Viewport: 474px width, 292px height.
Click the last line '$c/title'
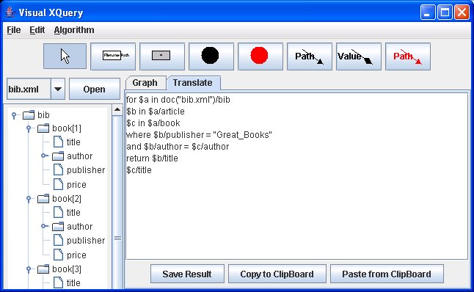(139, 170)
